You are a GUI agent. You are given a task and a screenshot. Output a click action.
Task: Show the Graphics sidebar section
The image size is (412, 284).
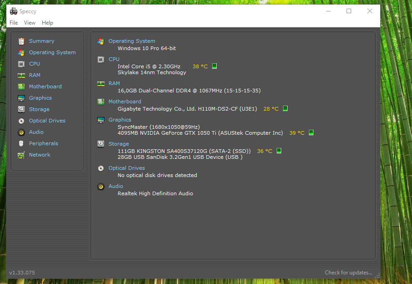pyautogui.click(x=40, y=98)
